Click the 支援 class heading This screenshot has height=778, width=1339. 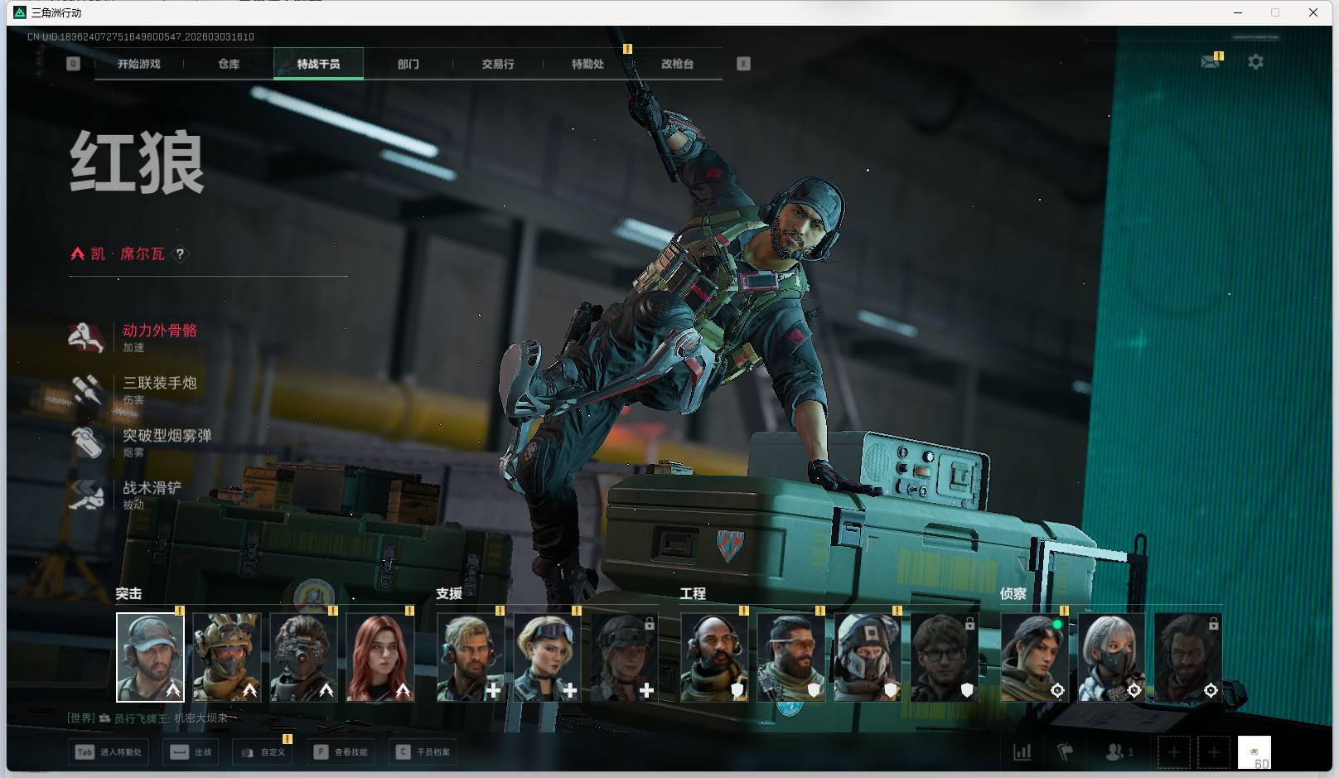pos(449,594)
